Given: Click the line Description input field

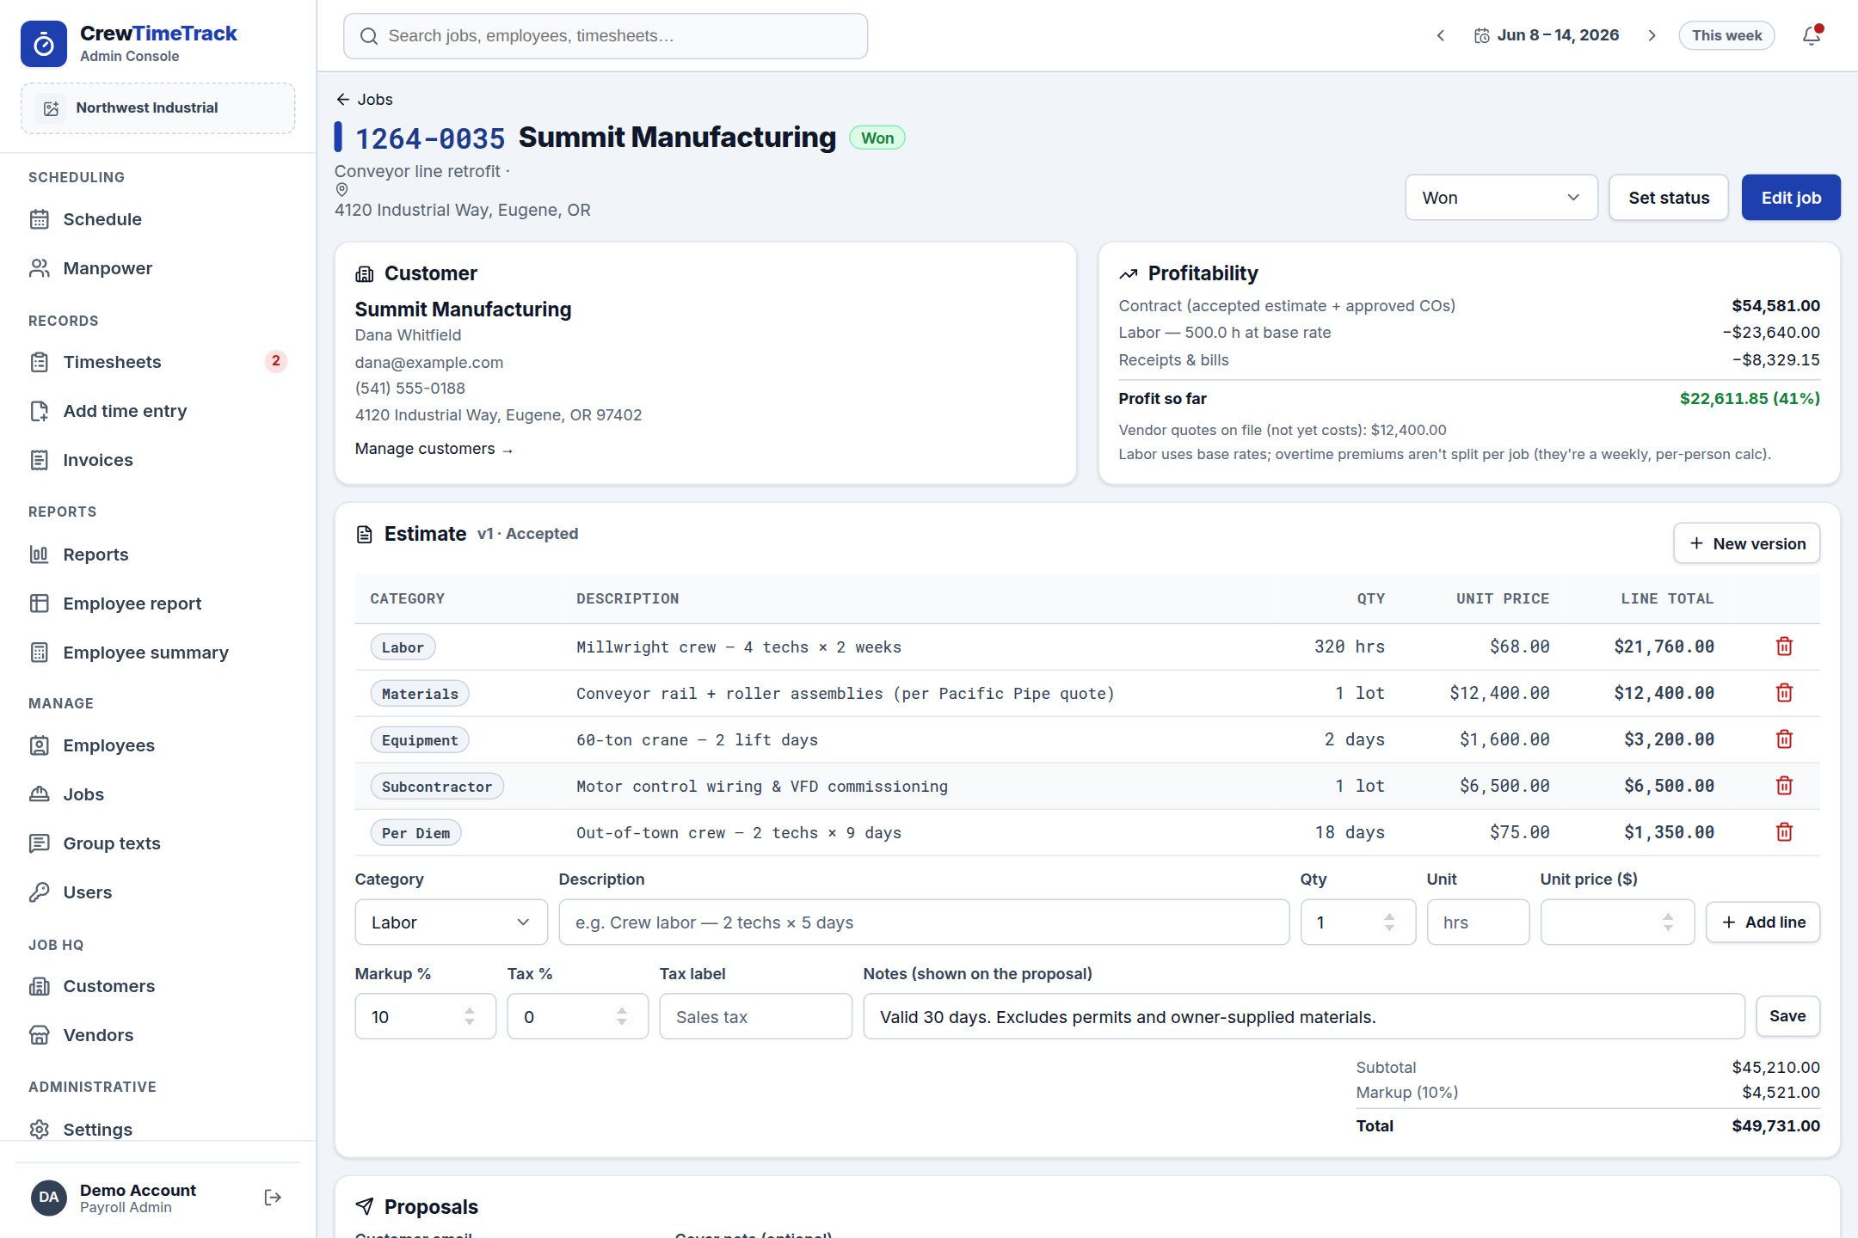Looking at the screenshot, I should tap(924, 922).
